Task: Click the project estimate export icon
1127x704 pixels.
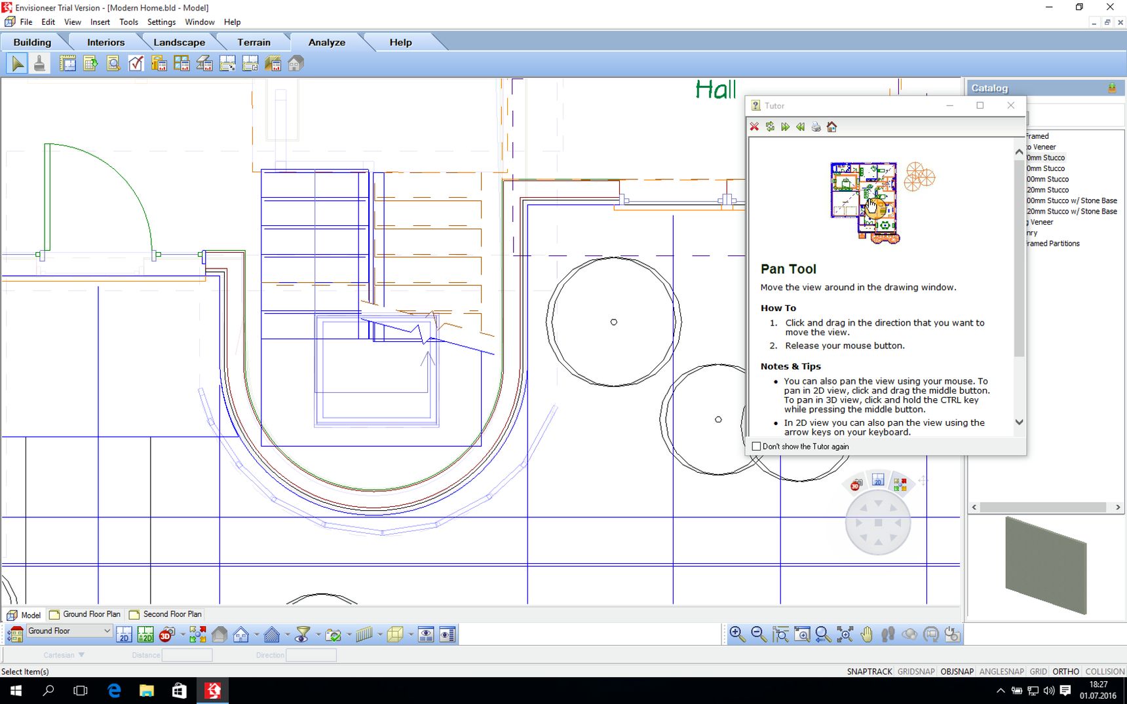Action: [x=90, y=64]
